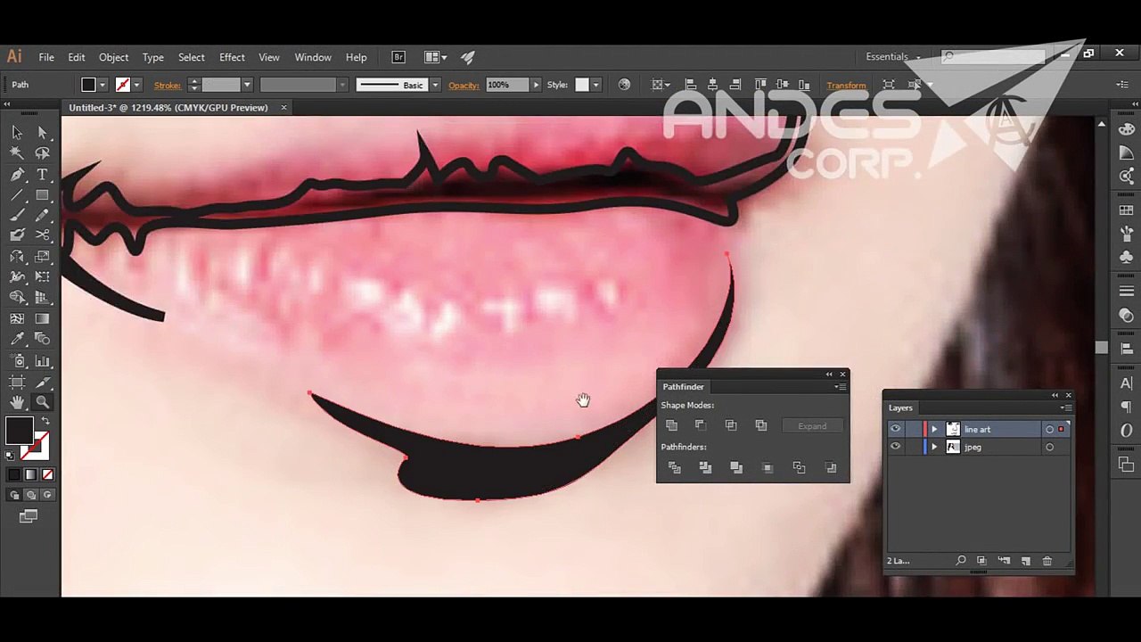Open the Layers panel menu
The image size is (1141, 642).
point(1066,408)
